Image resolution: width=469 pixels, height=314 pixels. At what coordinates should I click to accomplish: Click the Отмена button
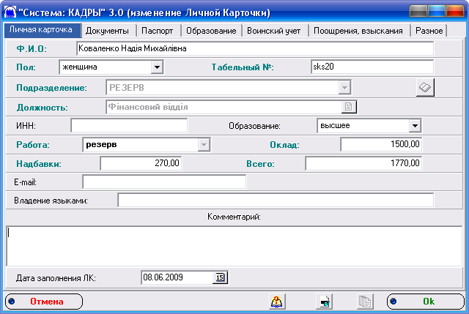pyautogui.click(x=44, y=302)
